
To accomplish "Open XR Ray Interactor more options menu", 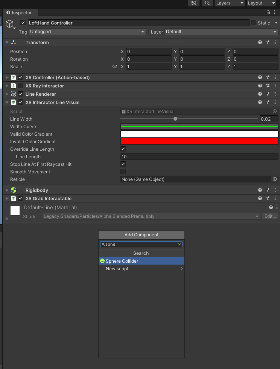I will point(275,86).
